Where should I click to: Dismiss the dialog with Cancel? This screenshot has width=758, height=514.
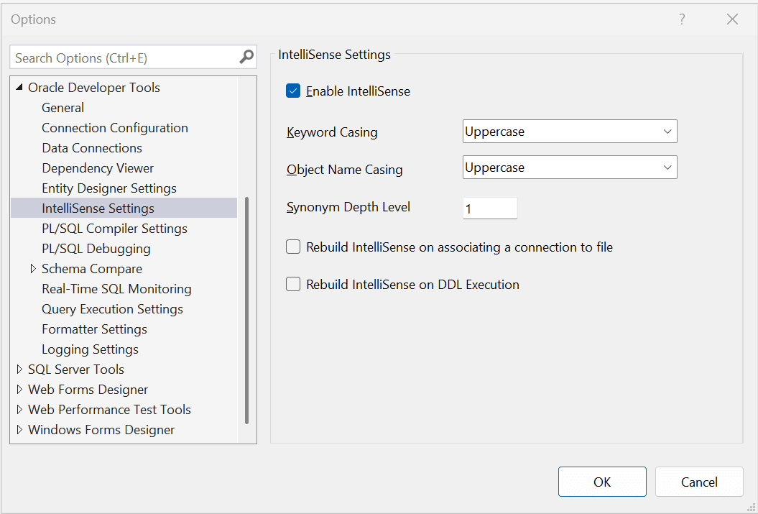[x=698, y=481]
